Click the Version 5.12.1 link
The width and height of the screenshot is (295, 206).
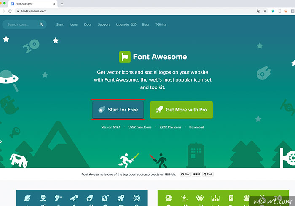tap(111, 127)
